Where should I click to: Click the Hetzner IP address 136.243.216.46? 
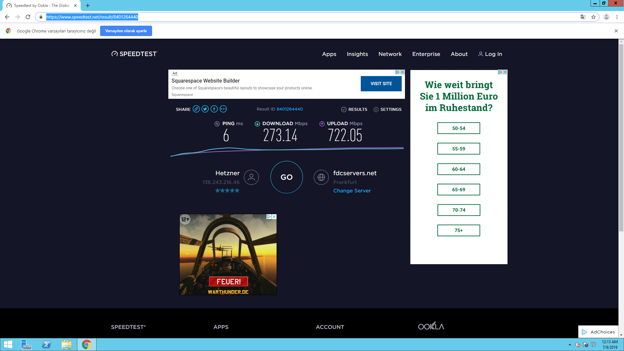point(221,182)
